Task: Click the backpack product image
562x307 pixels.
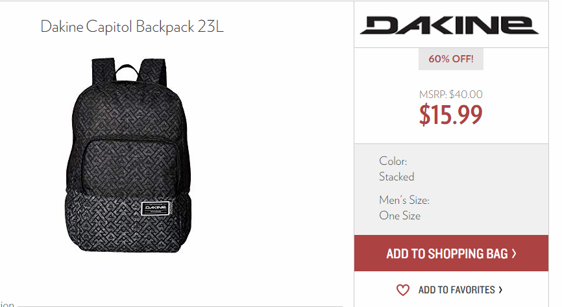Action: point(128,155)
